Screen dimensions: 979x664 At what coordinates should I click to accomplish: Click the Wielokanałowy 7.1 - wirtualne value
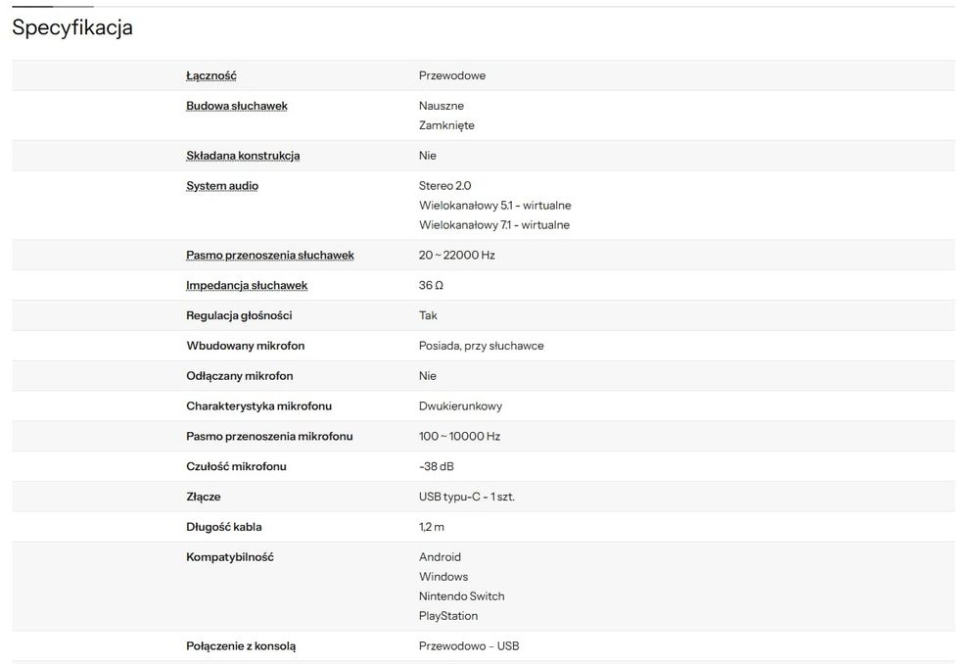tap(493, 225)
